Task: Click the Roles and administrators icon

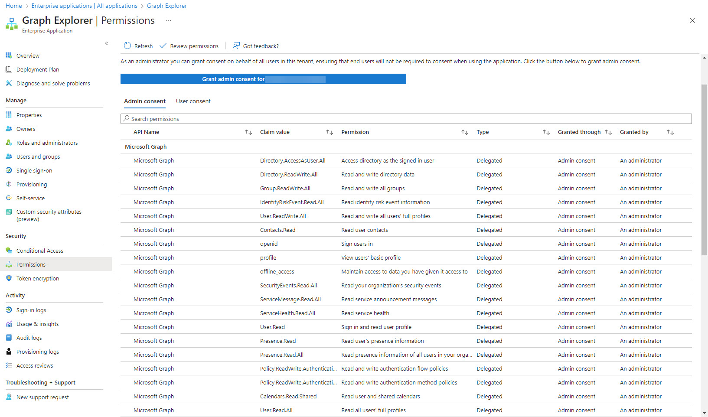Action: [x=9, y=143]
